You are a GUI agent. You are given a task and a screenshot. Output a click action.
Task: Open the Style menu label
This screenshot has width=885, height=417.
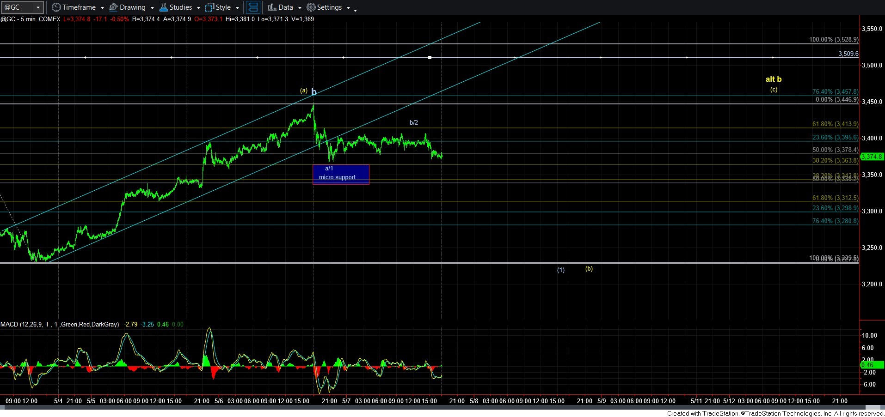coord(223,7)
